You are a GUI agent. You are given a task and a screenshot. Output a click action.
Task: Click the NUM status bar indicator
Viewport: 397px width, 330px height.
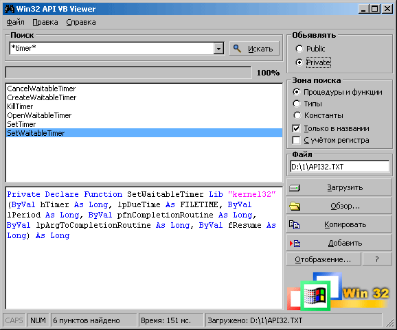(38, 320)
